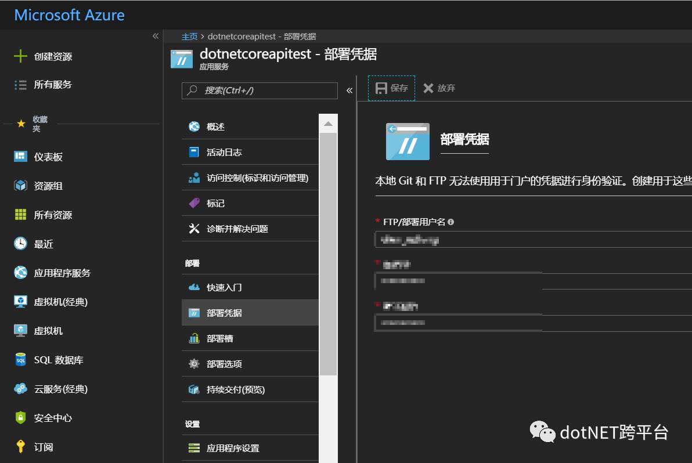The image size is (692, 463).
Task: Click the 部署槽 chart icon
Action: coord(194,338)
